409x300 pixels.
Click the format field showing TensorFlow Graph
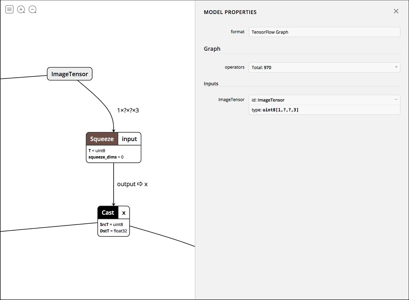click(324, 32)
